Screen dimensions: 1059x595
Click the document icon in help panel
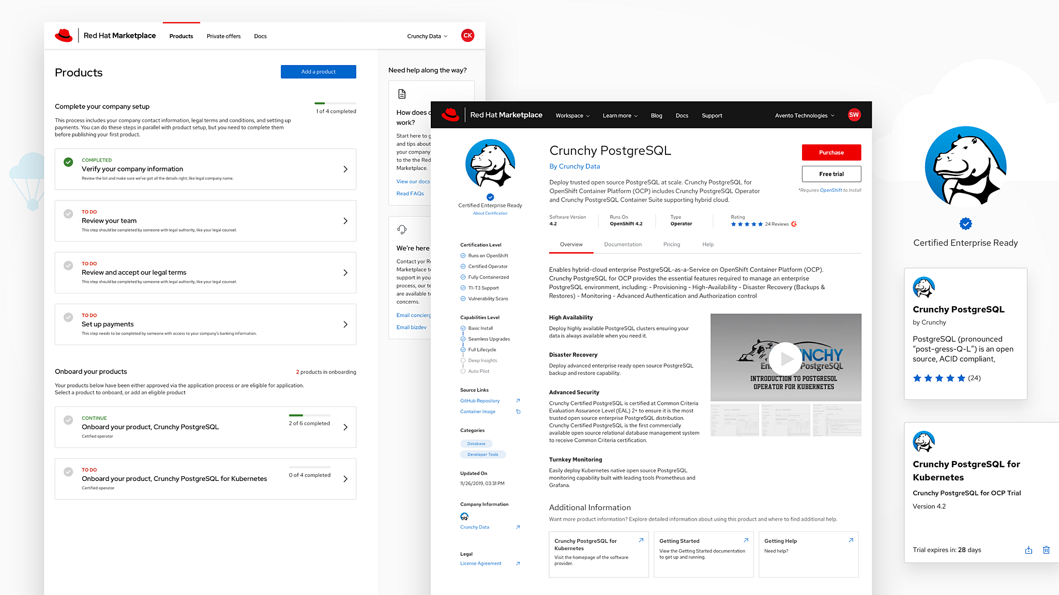point(402,94)
